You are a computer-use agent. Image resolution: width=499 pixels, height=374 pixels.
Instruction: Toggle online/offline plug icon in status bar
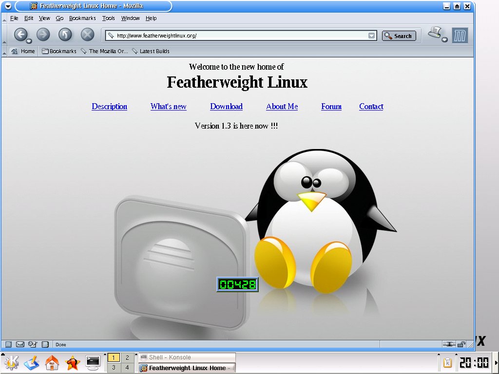tap(449, 344)
